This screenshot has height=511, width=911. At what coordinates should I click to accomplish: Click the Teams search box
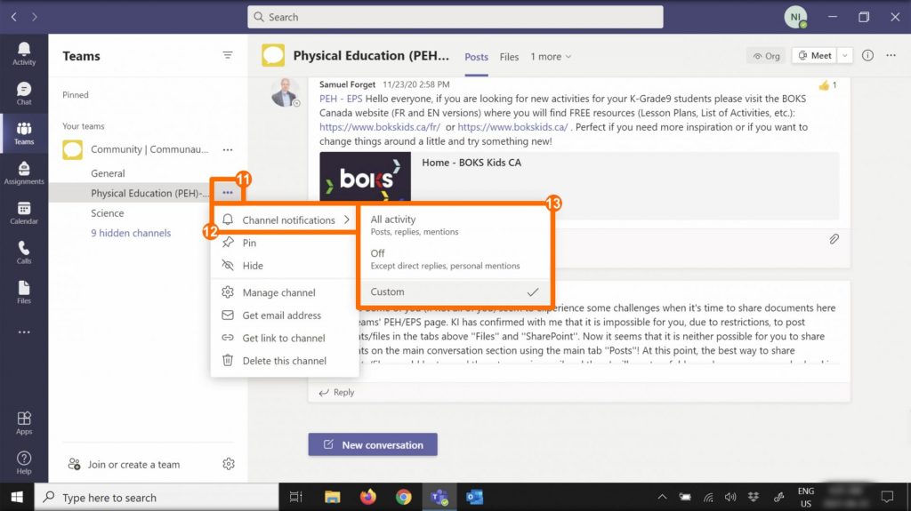pos(455,17)
